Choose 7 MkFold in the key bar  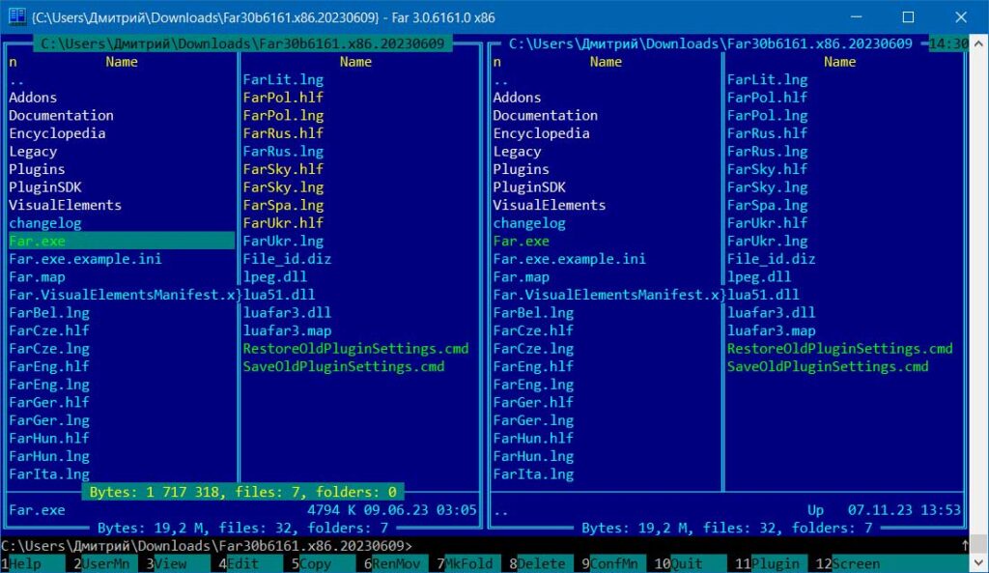(468, 564)
